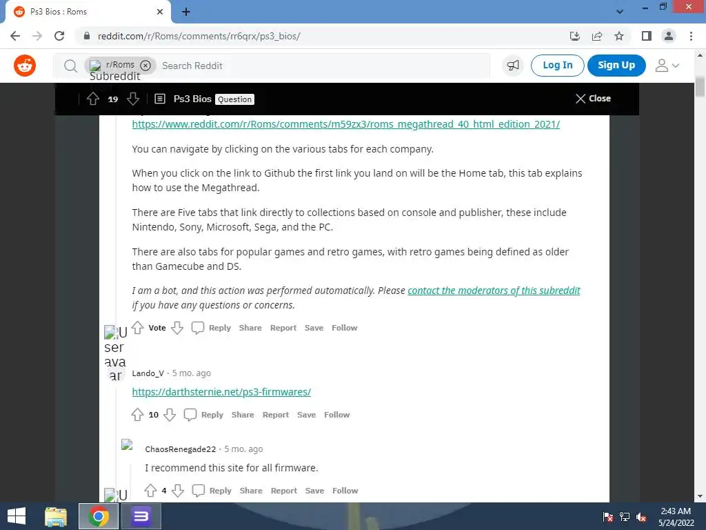706x530 pixels.
Task: Open the advertise megaphone icon
Action: point(513,66)
